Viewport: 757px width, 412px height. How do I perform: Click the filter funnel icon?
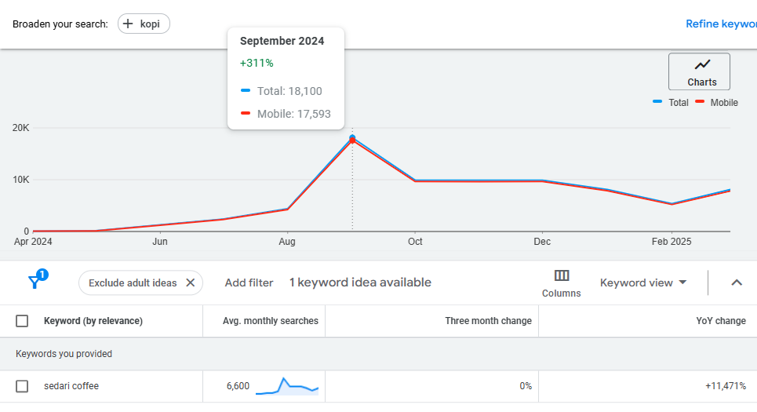35,283
